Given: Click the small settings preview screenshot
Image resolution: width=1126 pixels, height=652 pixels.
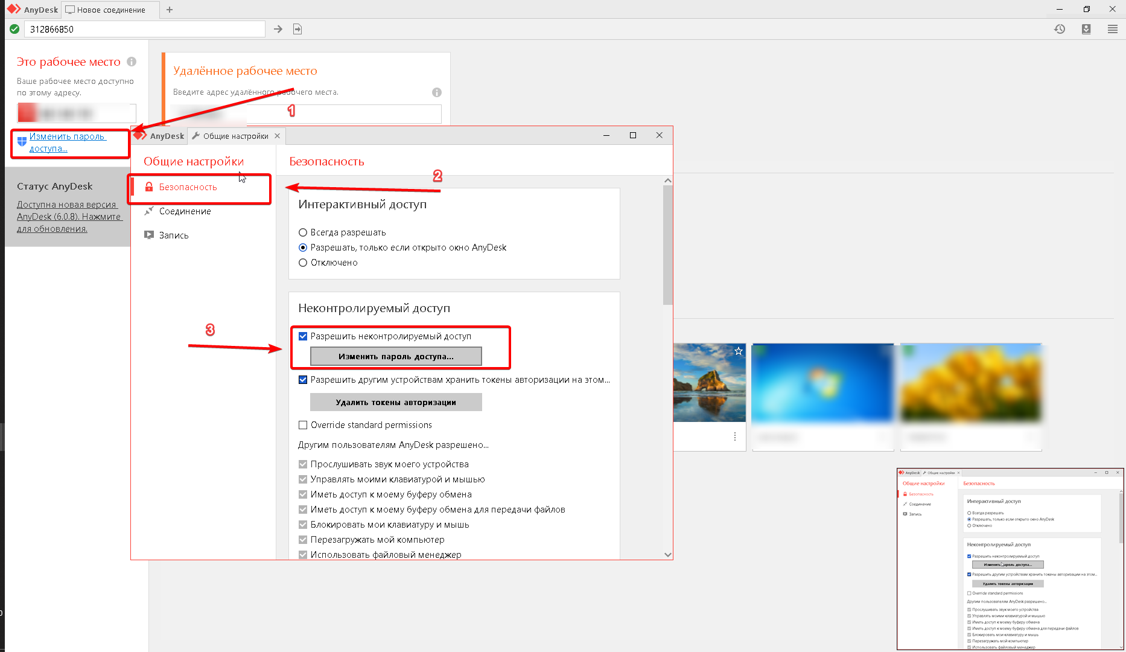Looking at the screenshot, I should coord(1010,559).
